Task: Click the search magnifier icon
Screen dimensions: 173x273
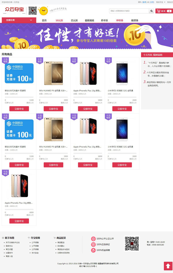Action: point(152,11)
